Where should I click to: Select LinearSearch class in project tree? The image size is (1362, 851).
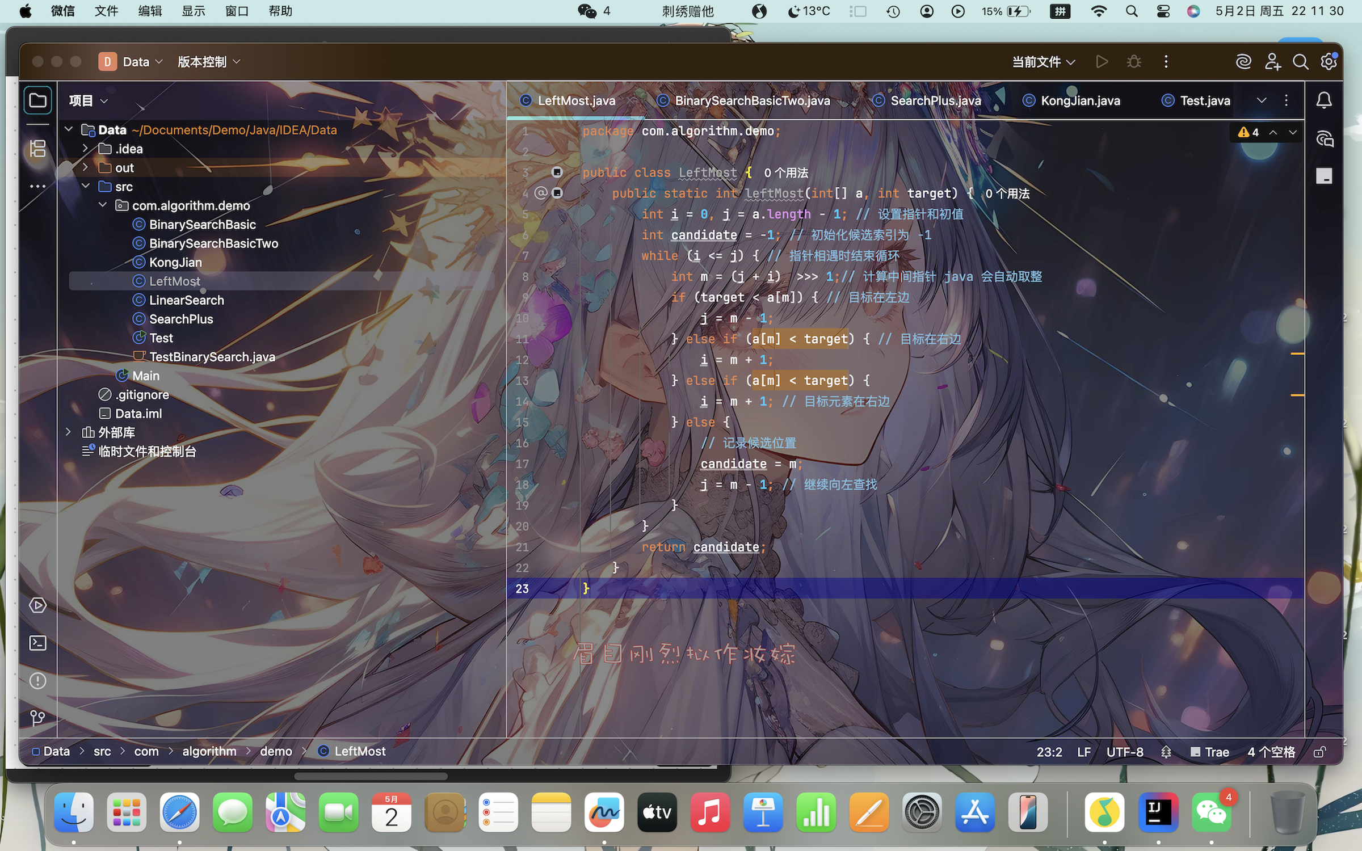(x=186, y=300)
